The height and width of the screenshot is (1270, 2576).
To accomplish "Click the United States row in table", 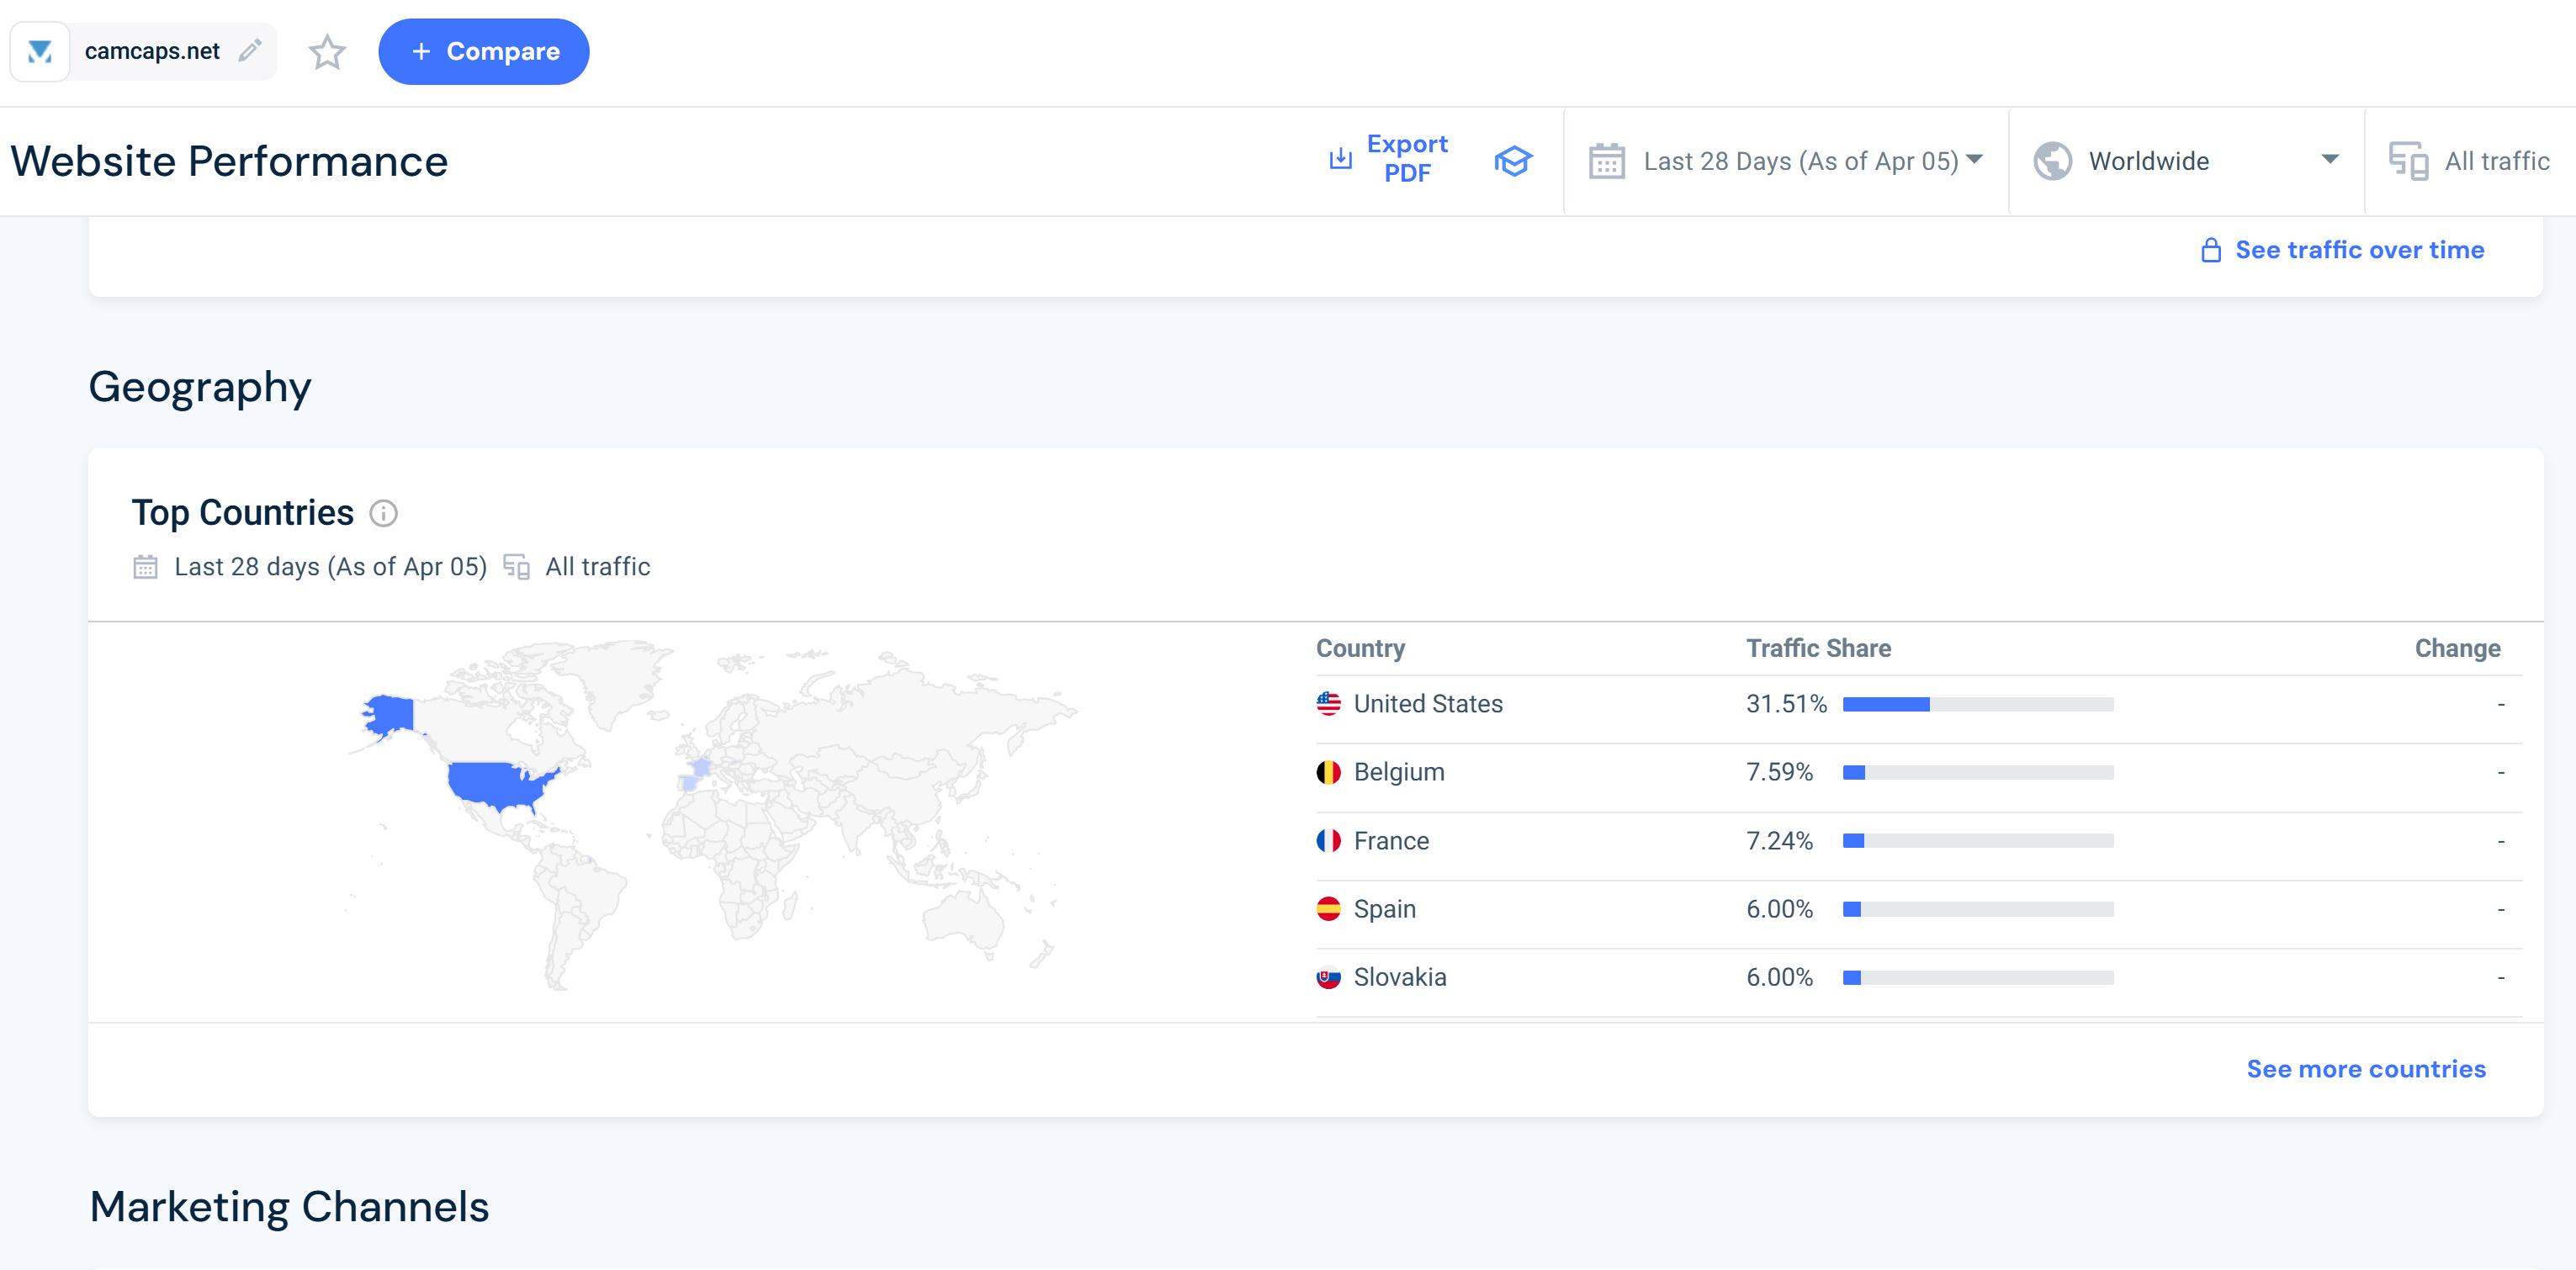I will click(x=1427, y=704).
